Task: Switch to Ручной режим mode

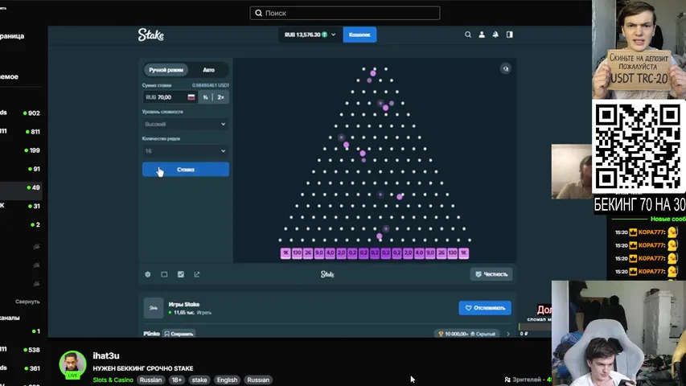Action: [x=166, y=70]
